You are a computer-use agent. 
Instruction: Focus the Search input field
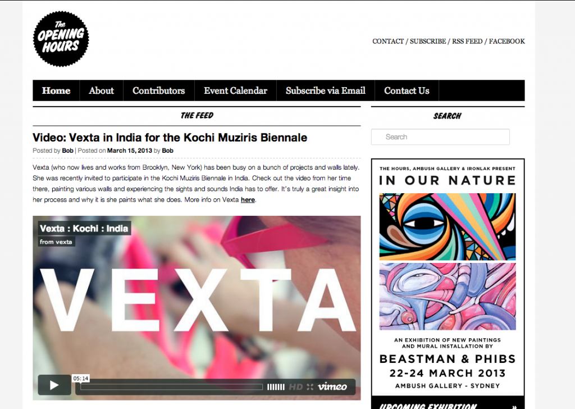(440, 137)
